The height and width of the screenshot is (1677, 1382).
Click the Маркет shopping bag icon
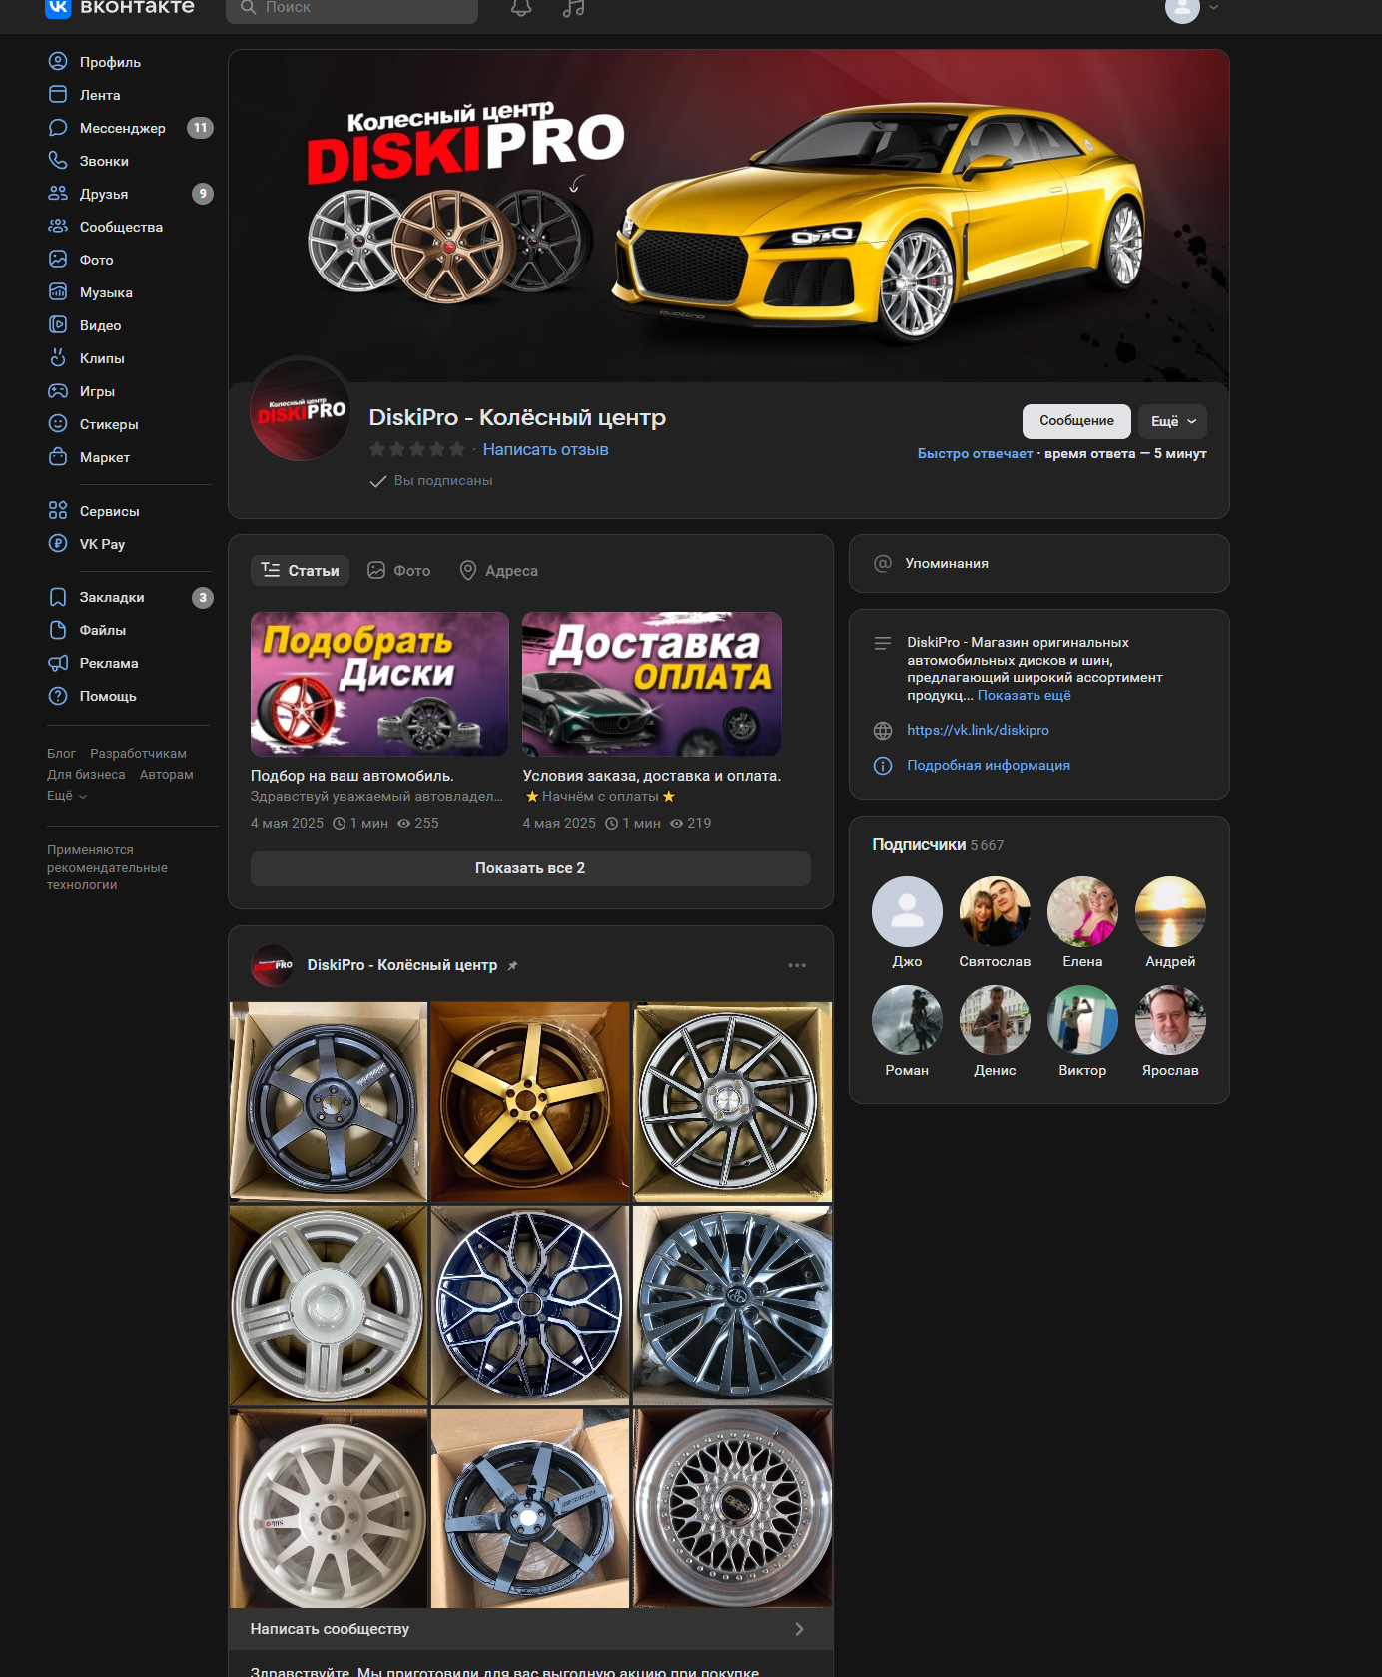pyautogui.click(x=58, y=457)
